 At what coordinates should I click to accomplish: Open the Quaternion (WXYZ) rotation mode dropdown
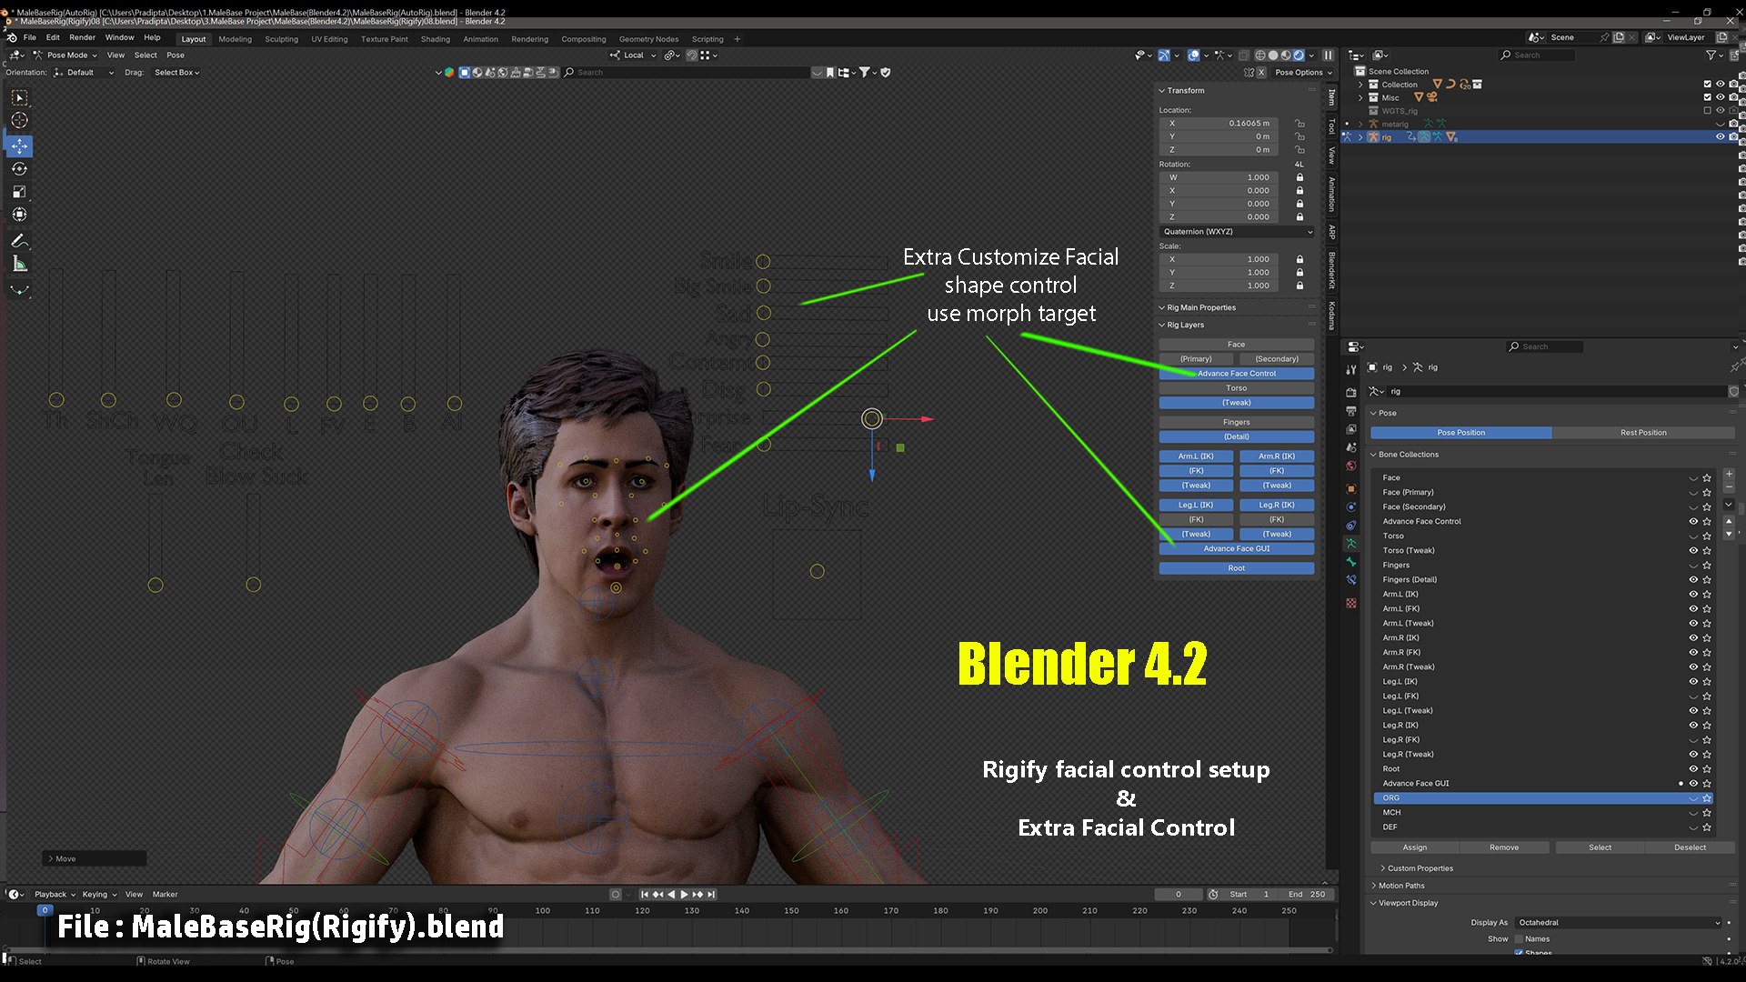click(1237, 232)
